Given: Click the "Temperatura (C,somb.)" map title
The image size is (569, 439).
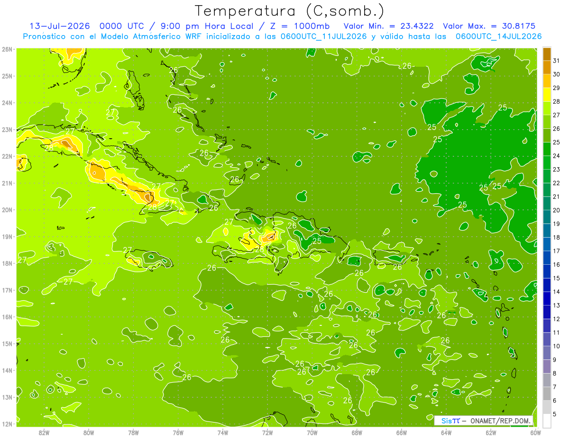Looking at the screenshot, I should point(290,11).
